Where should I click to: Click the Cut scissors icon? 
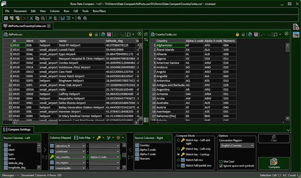click(x=31, y=18)
